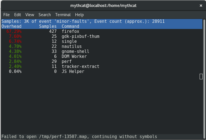The width and height of the screenshot is (206, 140).
Task: Click the Overhead column header
Action: (x=11, y=26)
